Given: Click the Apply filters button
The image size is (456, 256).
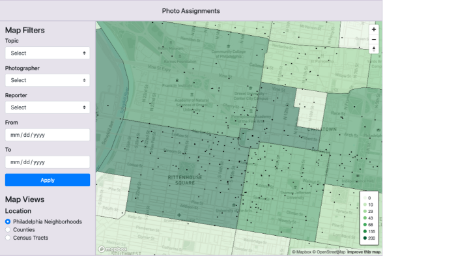Looking at the screenshot, I should [48, 180].
